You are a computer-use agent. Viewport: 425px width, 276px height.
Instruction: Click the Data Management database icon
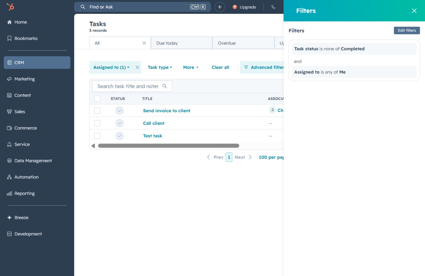pos(9,161)
